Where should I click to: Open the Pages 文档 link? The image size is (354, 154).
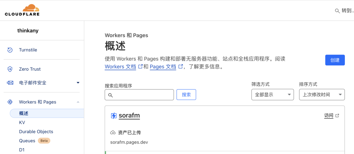pyautogui.click(x=163, y=67)
